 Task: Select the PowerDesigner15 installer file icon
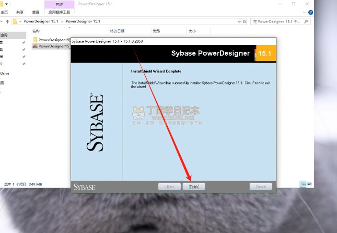click(35, 46)
